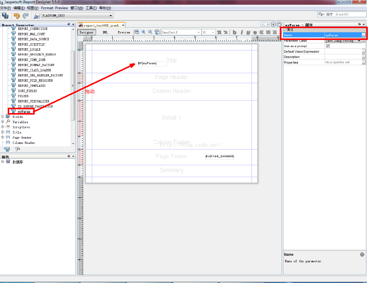
Task: Open the 编辑(E) menu
Action: pos(19,8)
